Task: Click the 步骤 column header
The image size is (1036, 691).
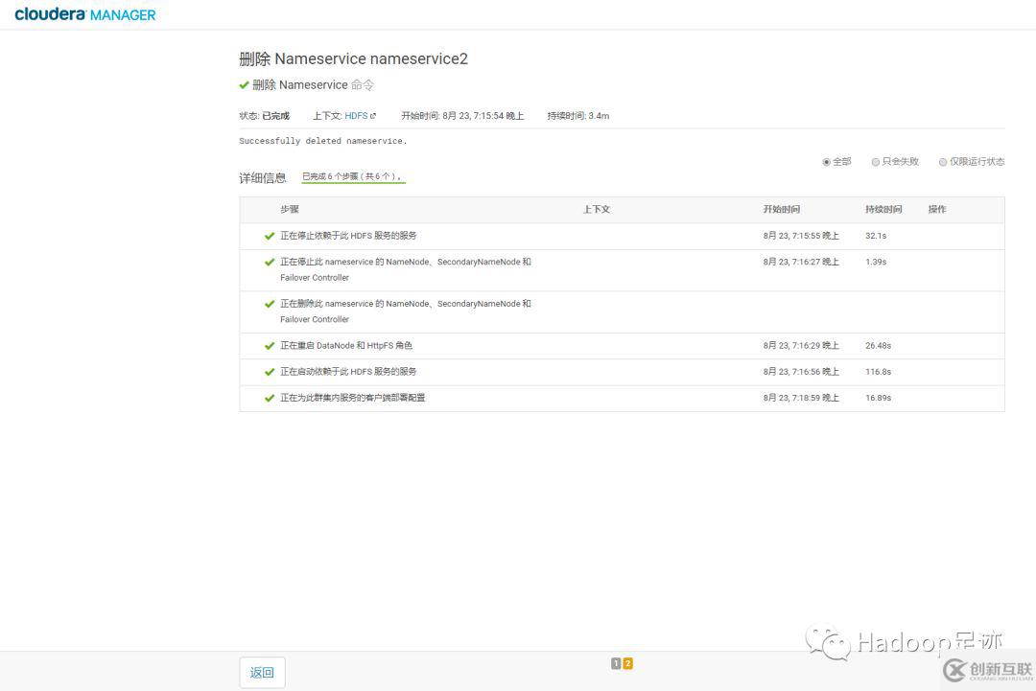Action: click(290, 209)
